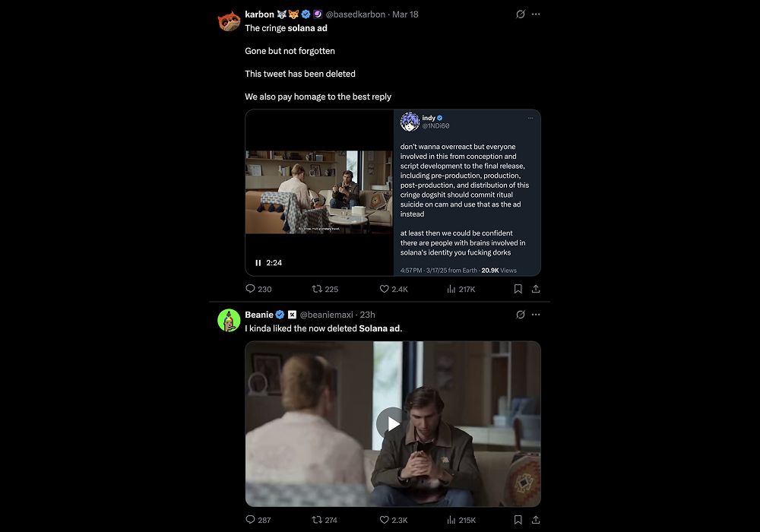760x532 pixels.
Task: Like karbon's tweet with 2.4K likes
Action: pos(385,289)
